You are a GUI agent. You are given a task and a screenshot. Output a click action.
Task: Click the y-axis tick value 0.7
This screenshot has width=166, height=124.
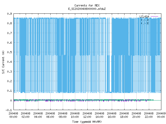point(9,33)
